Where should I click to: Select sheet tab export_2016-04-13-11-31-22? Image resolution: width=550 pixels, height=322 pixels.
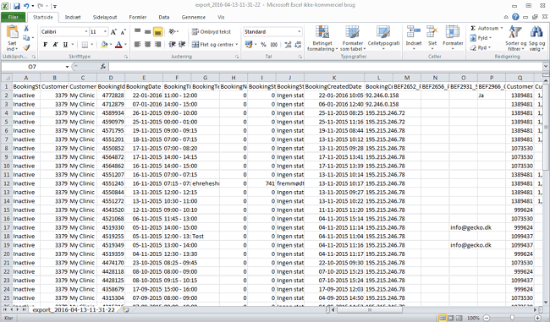pos(74,310)
